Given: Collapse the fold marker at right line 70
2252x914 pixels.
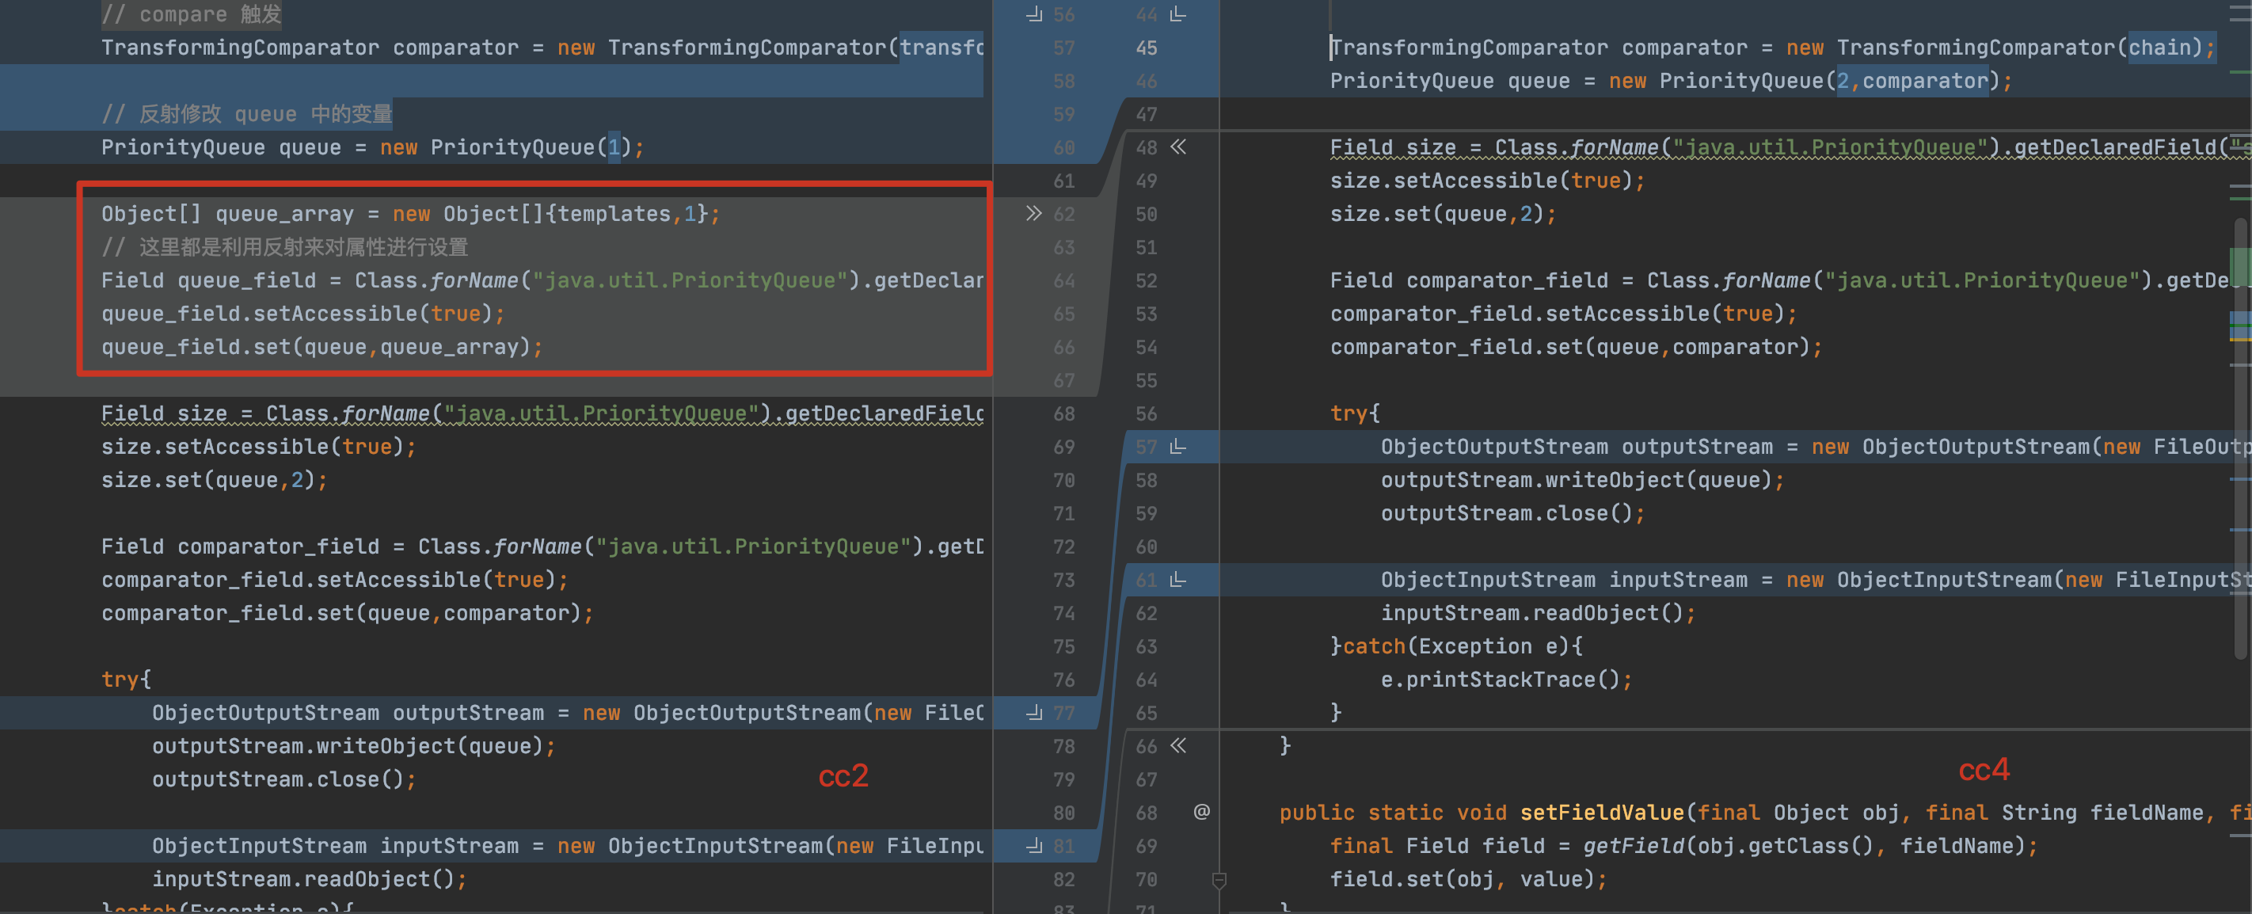Looking at the screenshot, I should tap(1219, 880).
